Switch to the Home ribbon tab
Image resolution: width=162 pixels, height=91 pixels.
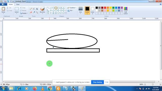pos(11,5)
